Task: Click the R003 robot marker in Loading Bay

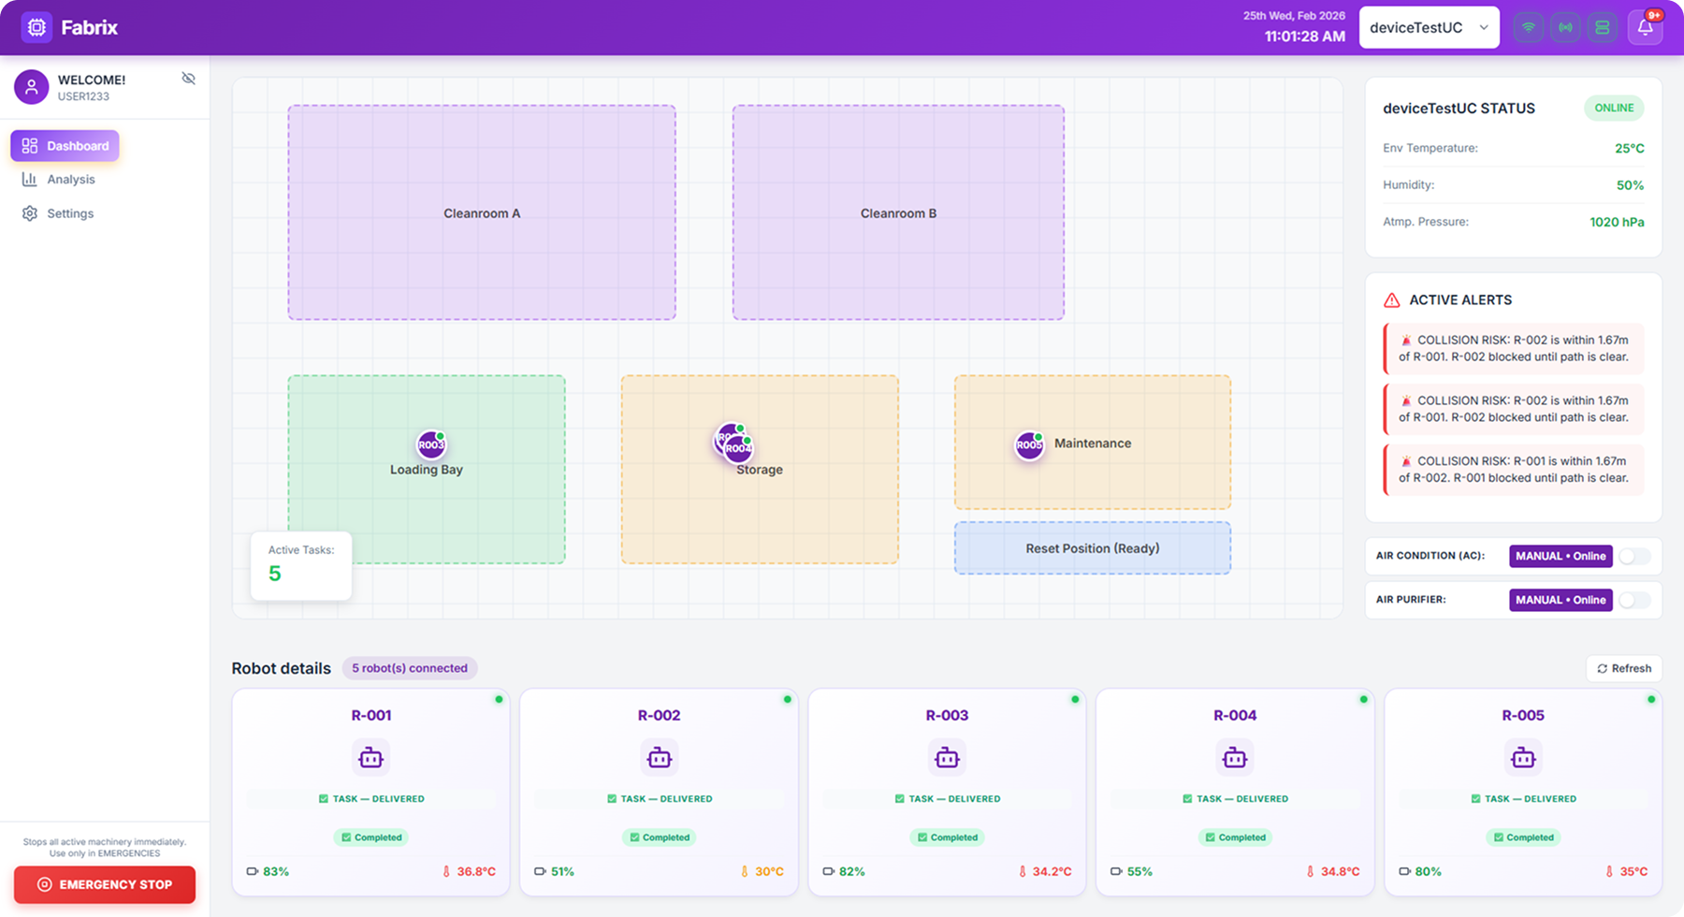Action: 431,444
